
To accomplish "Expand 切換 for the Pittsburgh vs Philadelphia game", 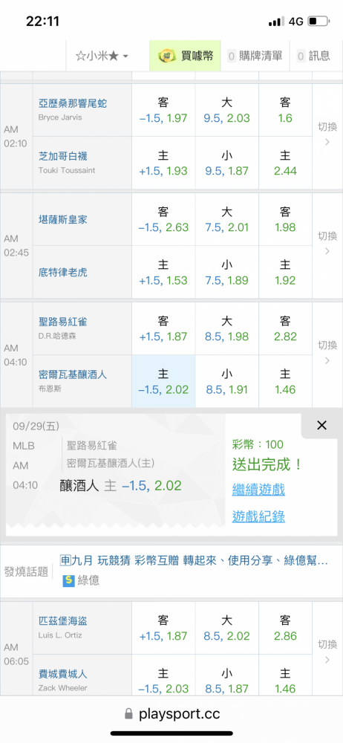I will [327, 651].
